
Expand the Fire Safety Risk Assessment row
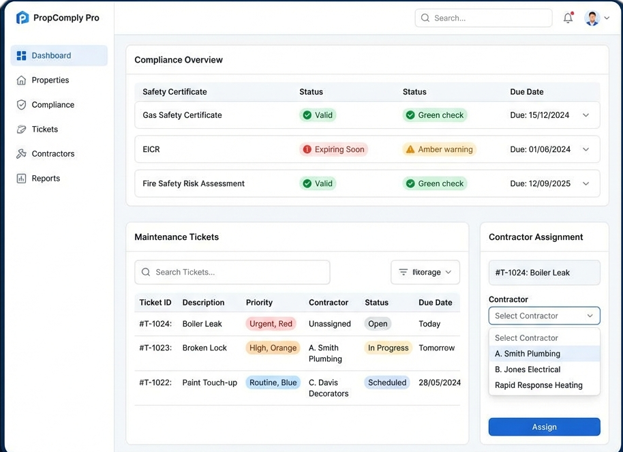click(x=586, y=183)
